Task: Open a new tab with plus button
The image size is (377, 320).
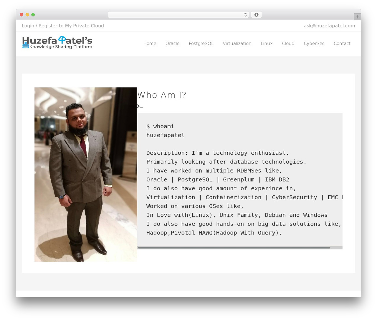Action: (357, 17)
